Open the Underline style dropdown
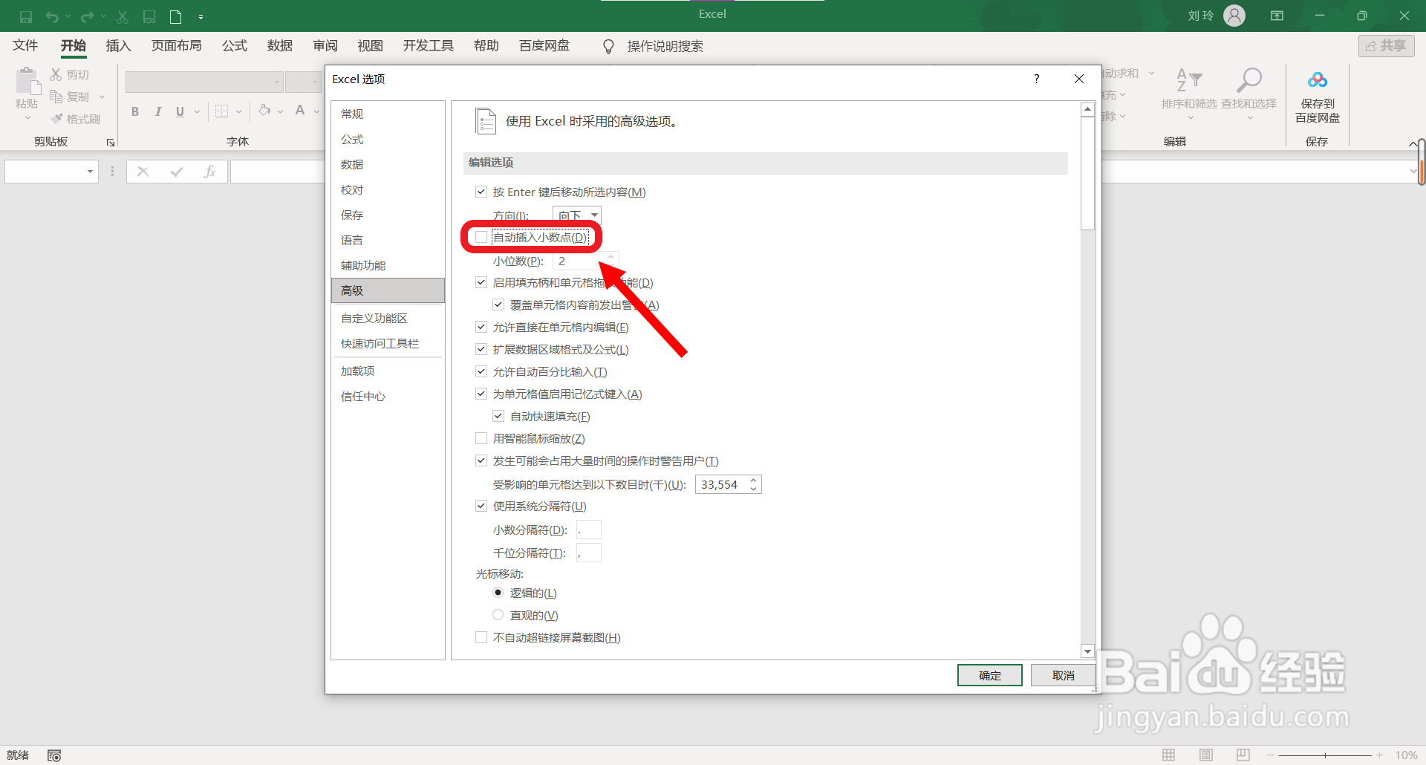The height and width of the screenshot is (765, 1426). pyautogui.click(x=195, y=111)
